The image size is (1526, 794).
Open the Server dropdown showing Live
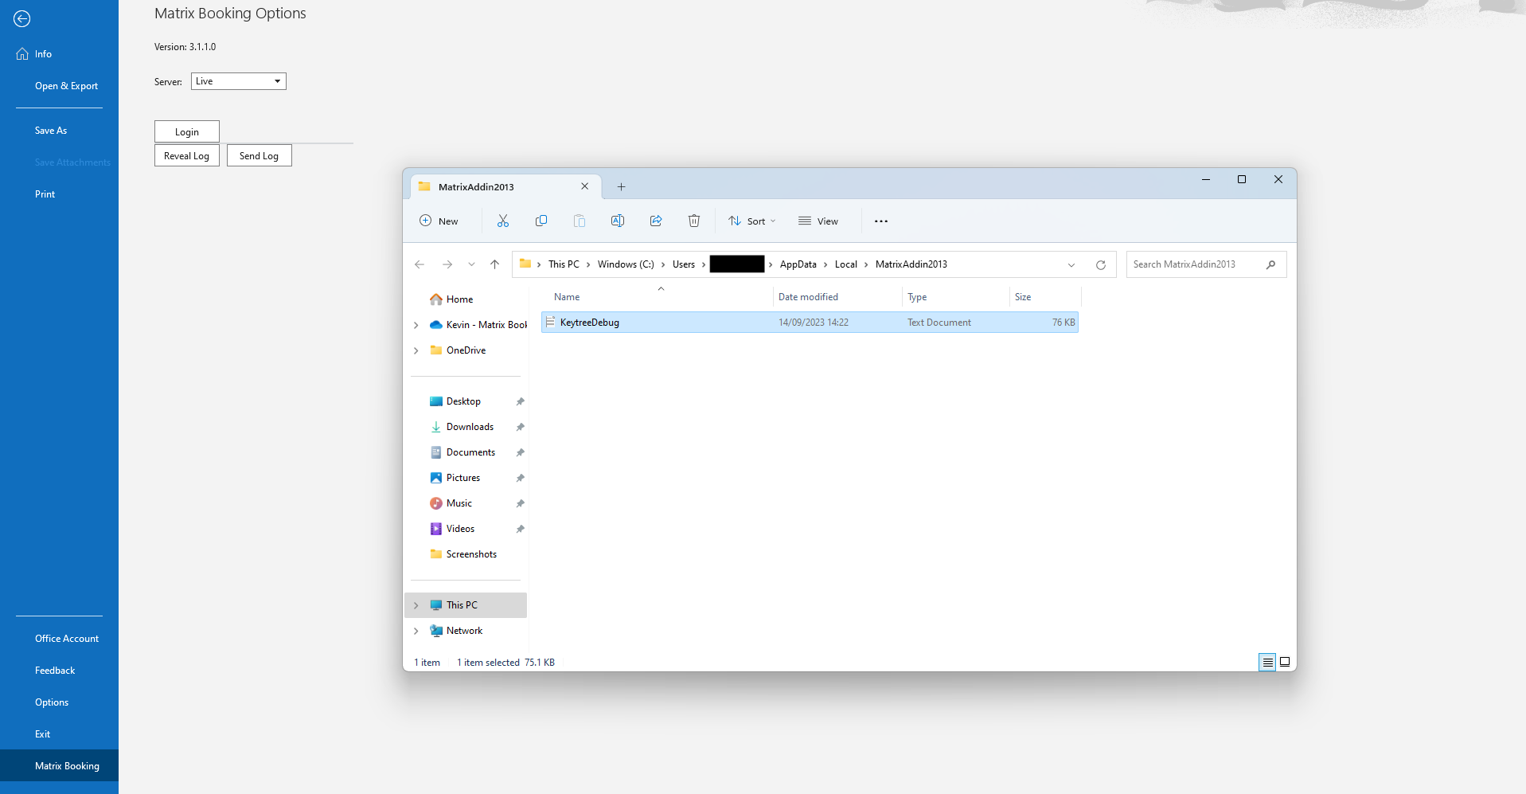coord(238,81)
